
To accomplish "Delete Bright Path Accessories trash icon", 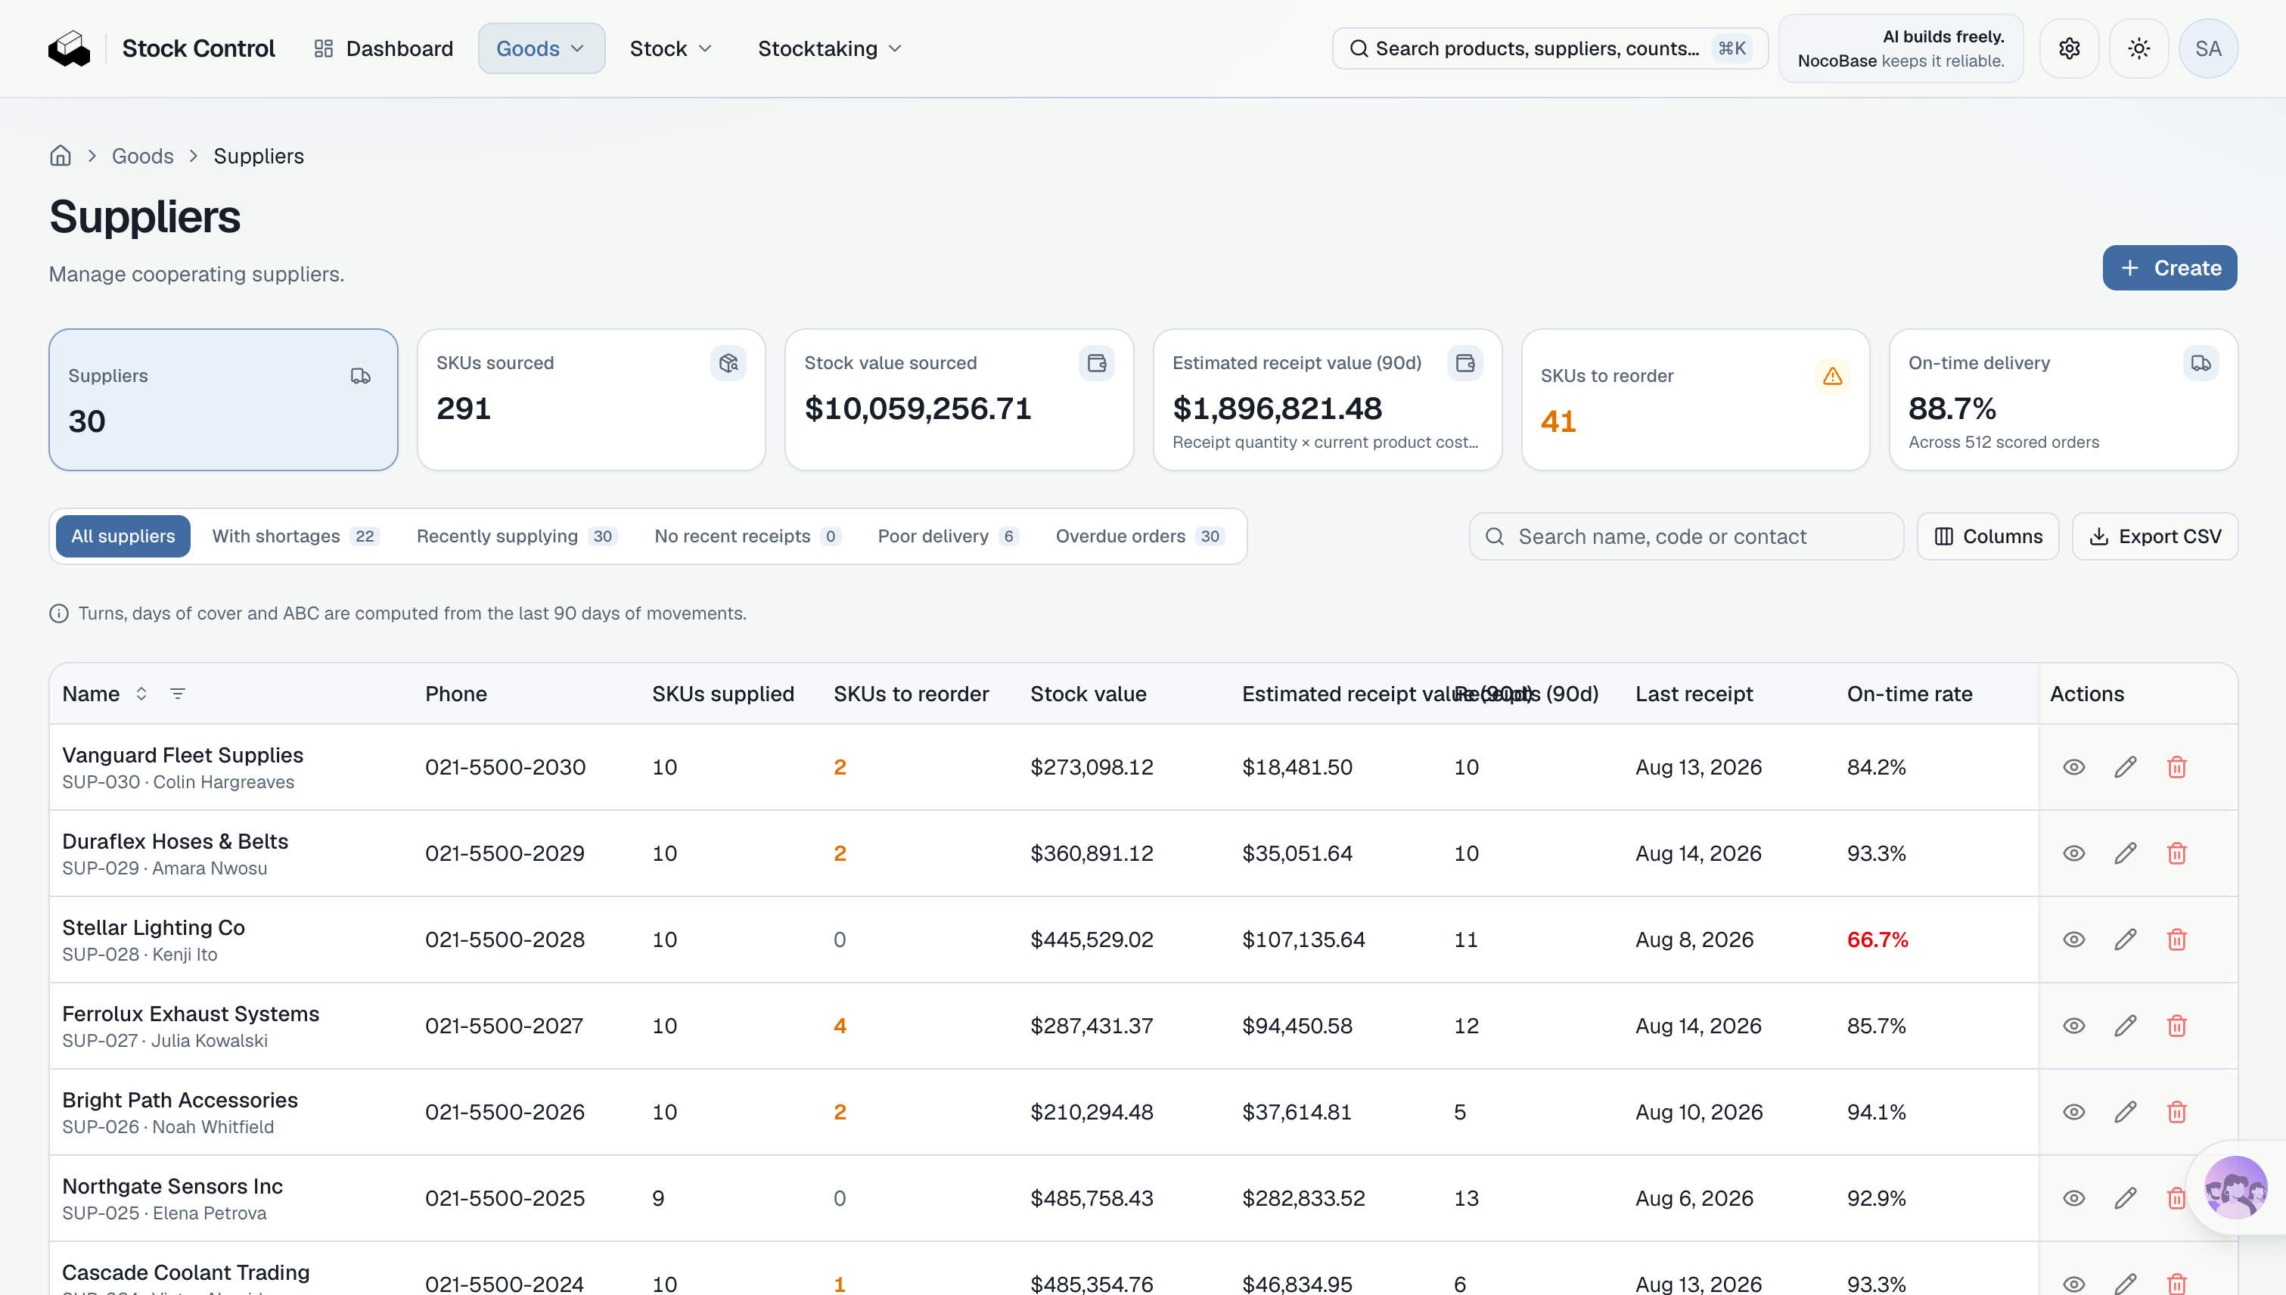I will 2178,1113.
